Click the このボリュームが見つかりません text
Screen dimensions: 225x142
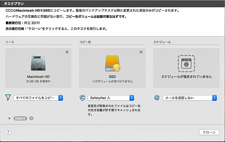pos(112,81)
